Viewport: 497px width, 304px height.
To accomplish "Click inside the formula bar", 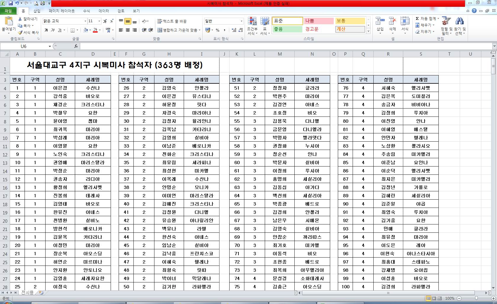I will (286, 46).
